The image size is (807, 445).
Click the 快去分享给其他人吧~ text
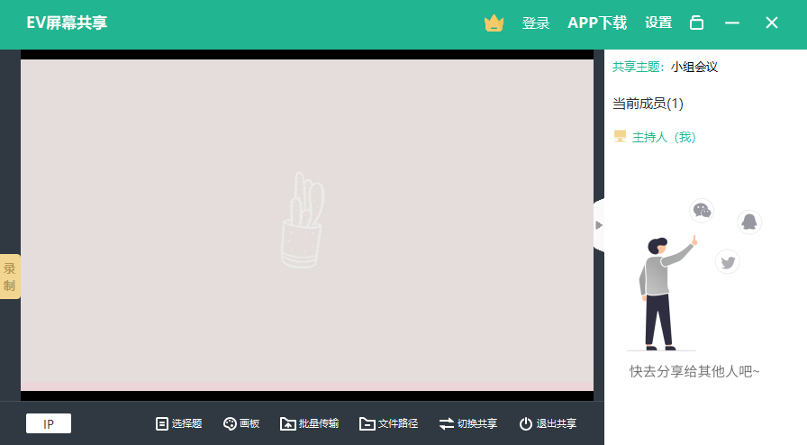694,371
